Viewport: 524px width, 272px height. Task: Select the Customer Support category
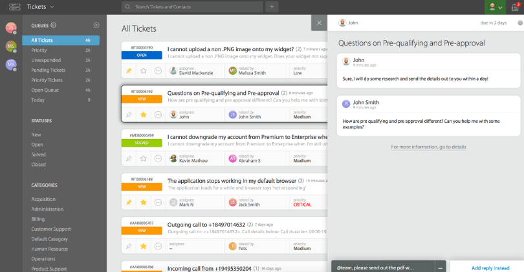coord(51,229)
